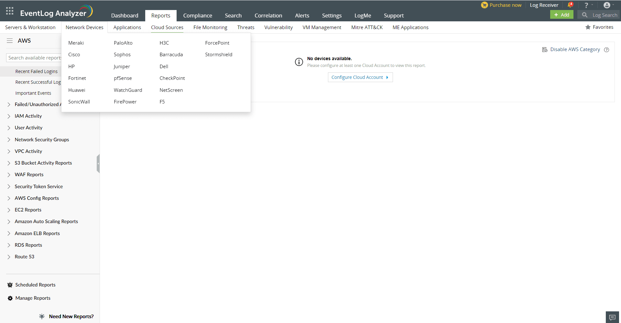This screenshot has width=621, height=323.
Task: Open the user profile icon
Action: (607, 5)
